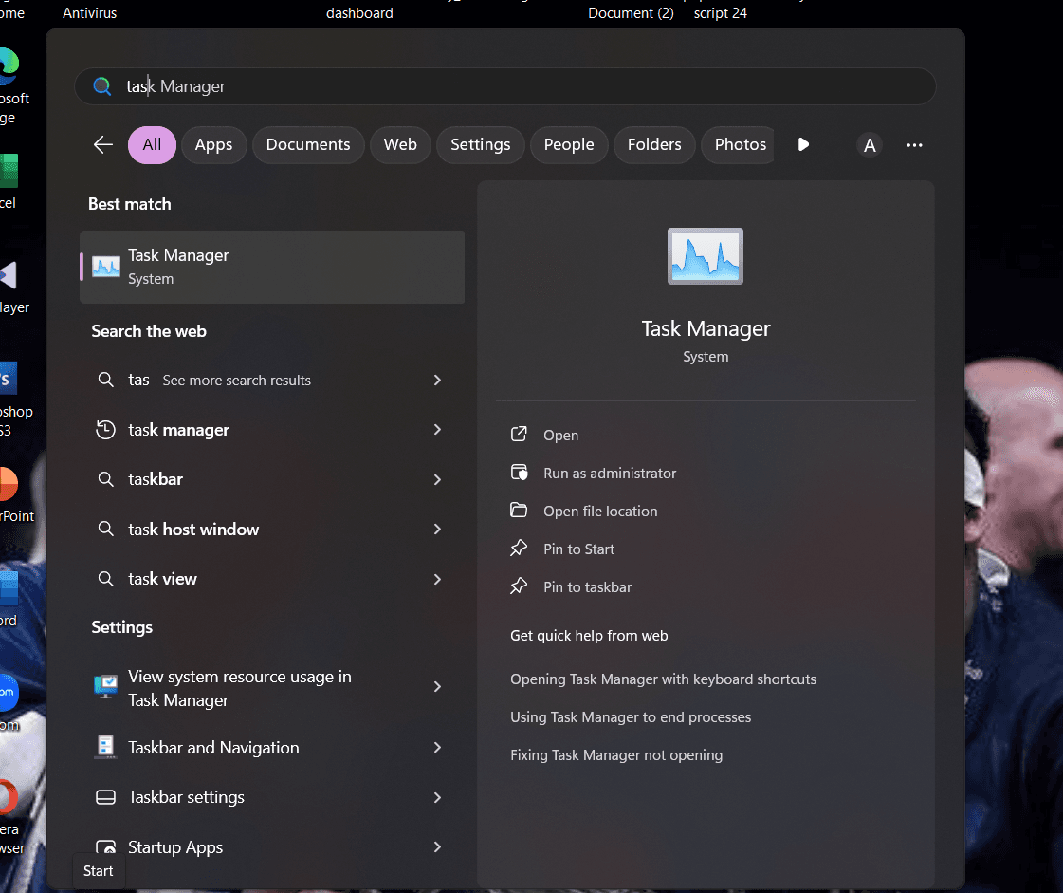Open Task Manager from the right pane
1063x893 pixels.
pyautogui.click(x=560, y=436)
